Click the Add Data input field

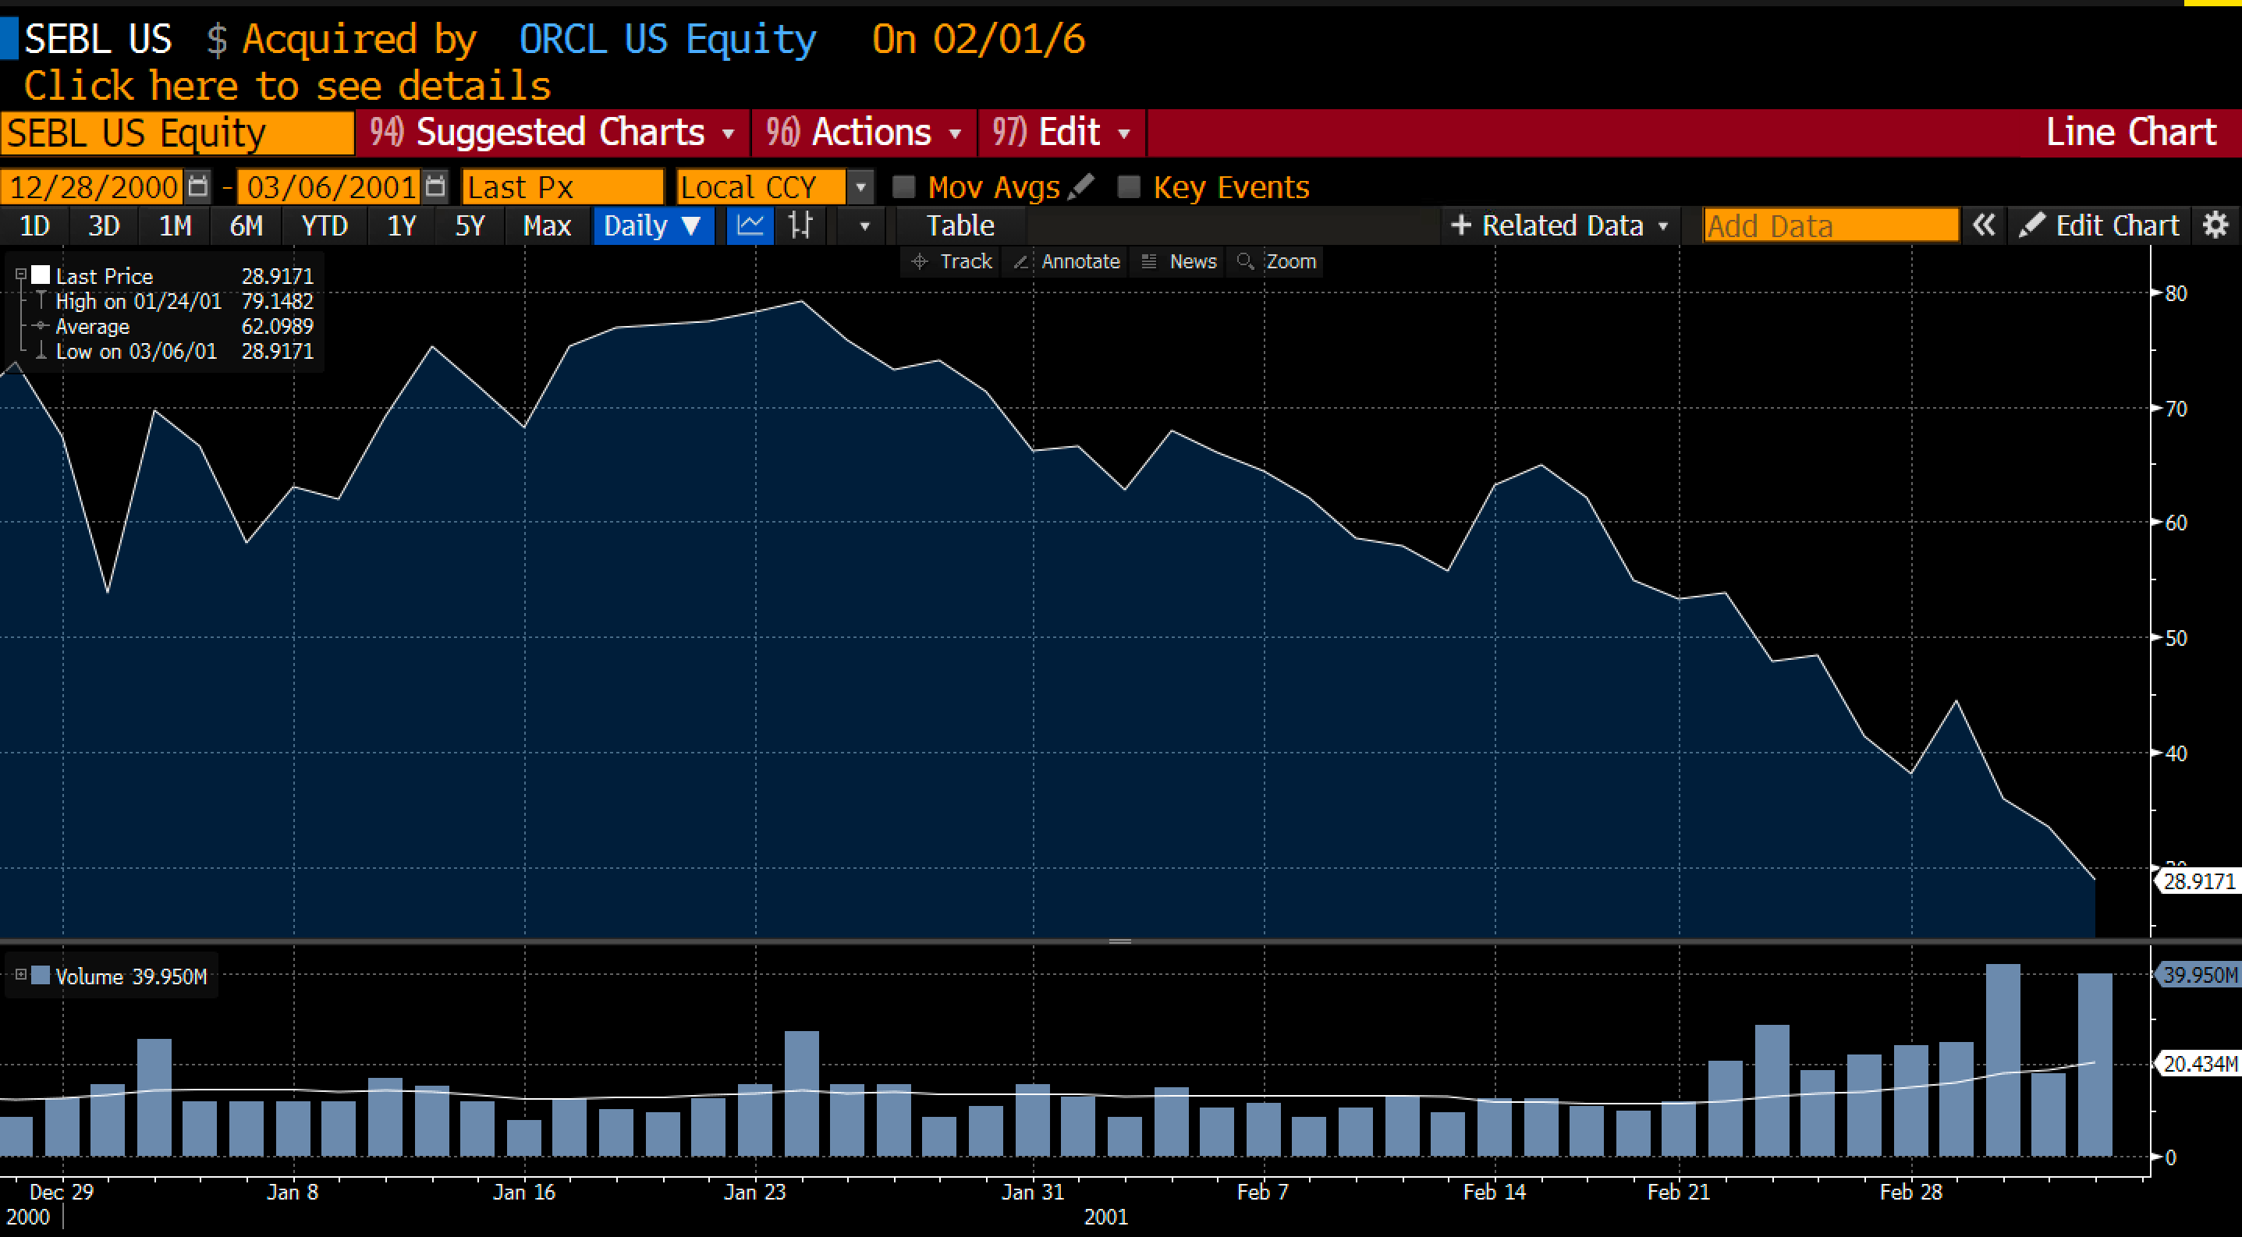(1831, 225)
